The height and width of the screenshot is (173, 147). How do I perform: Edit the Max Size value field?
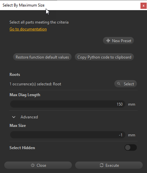pos(68,135)
